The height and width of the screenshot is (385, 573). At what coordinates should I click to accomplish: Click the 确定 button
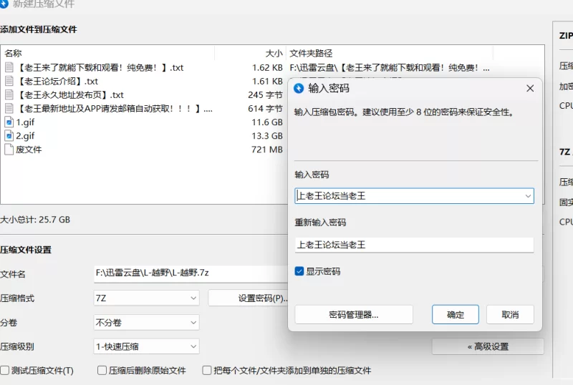click(x=456, y=314)
